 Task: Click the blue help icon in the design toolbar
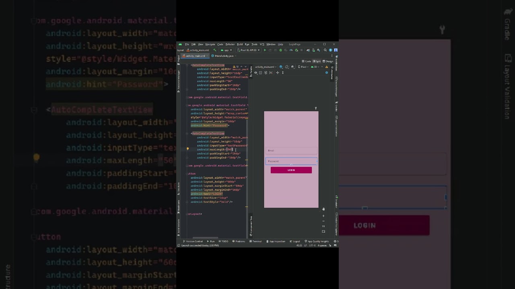327,73
